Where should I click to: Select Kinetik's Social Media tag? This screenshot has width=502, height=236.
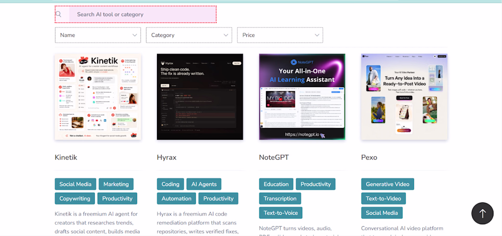click(x=75, y=184)
